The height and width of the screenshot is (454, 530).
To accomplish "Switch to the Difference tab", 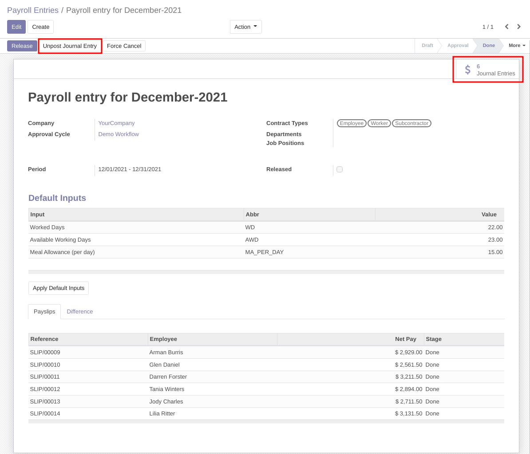I will [x=80, y=312].
